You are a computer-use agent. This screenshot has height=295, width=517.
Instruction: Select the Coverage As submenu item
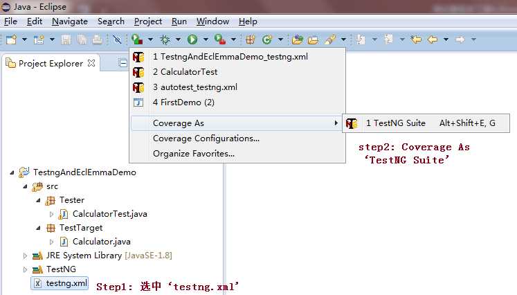[x=237, y=123]
